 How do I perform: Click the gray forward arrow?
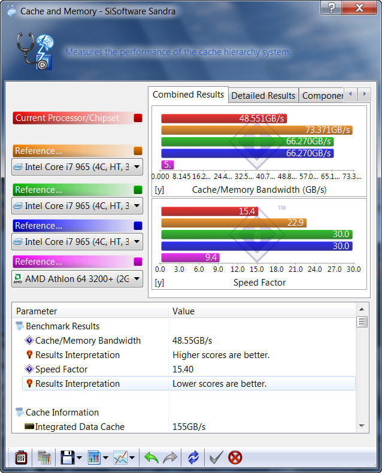(170, 457)
